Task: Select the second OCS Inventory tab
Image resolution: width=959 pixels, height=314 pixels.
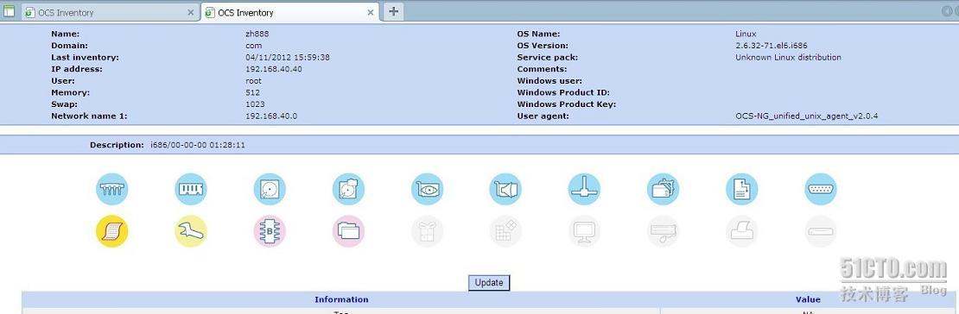Action: (x=290, y=12)
